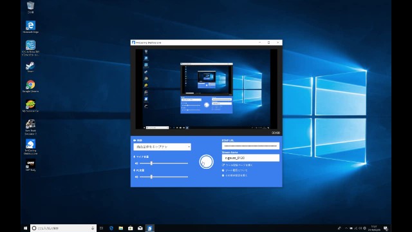The height and width of the screenshot is (232, 412).
Task: Close other settings link at bottom
Action: pos(234,175)
